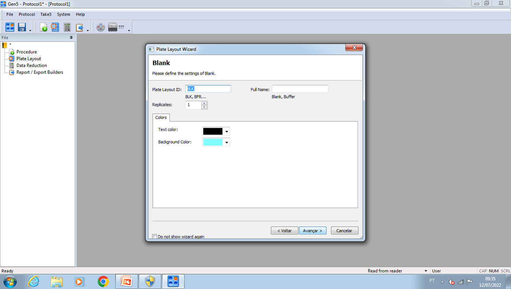511x289 pixels.
Task: Open the Procedure toolbar icon
Action: coord(43,27)
